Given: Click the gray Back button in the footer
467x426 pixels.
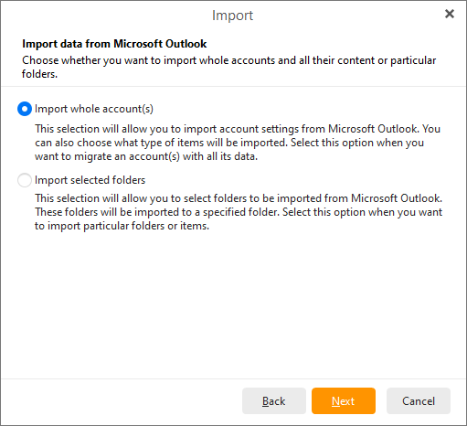Looking at the screenshot, I should (x=274, y=400).
